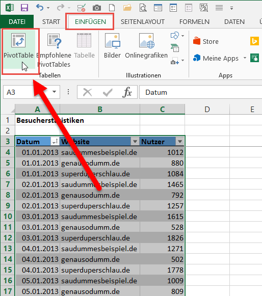
Task: Select the Nutzer cell showing 528
Action: click(x=162, y=227)
